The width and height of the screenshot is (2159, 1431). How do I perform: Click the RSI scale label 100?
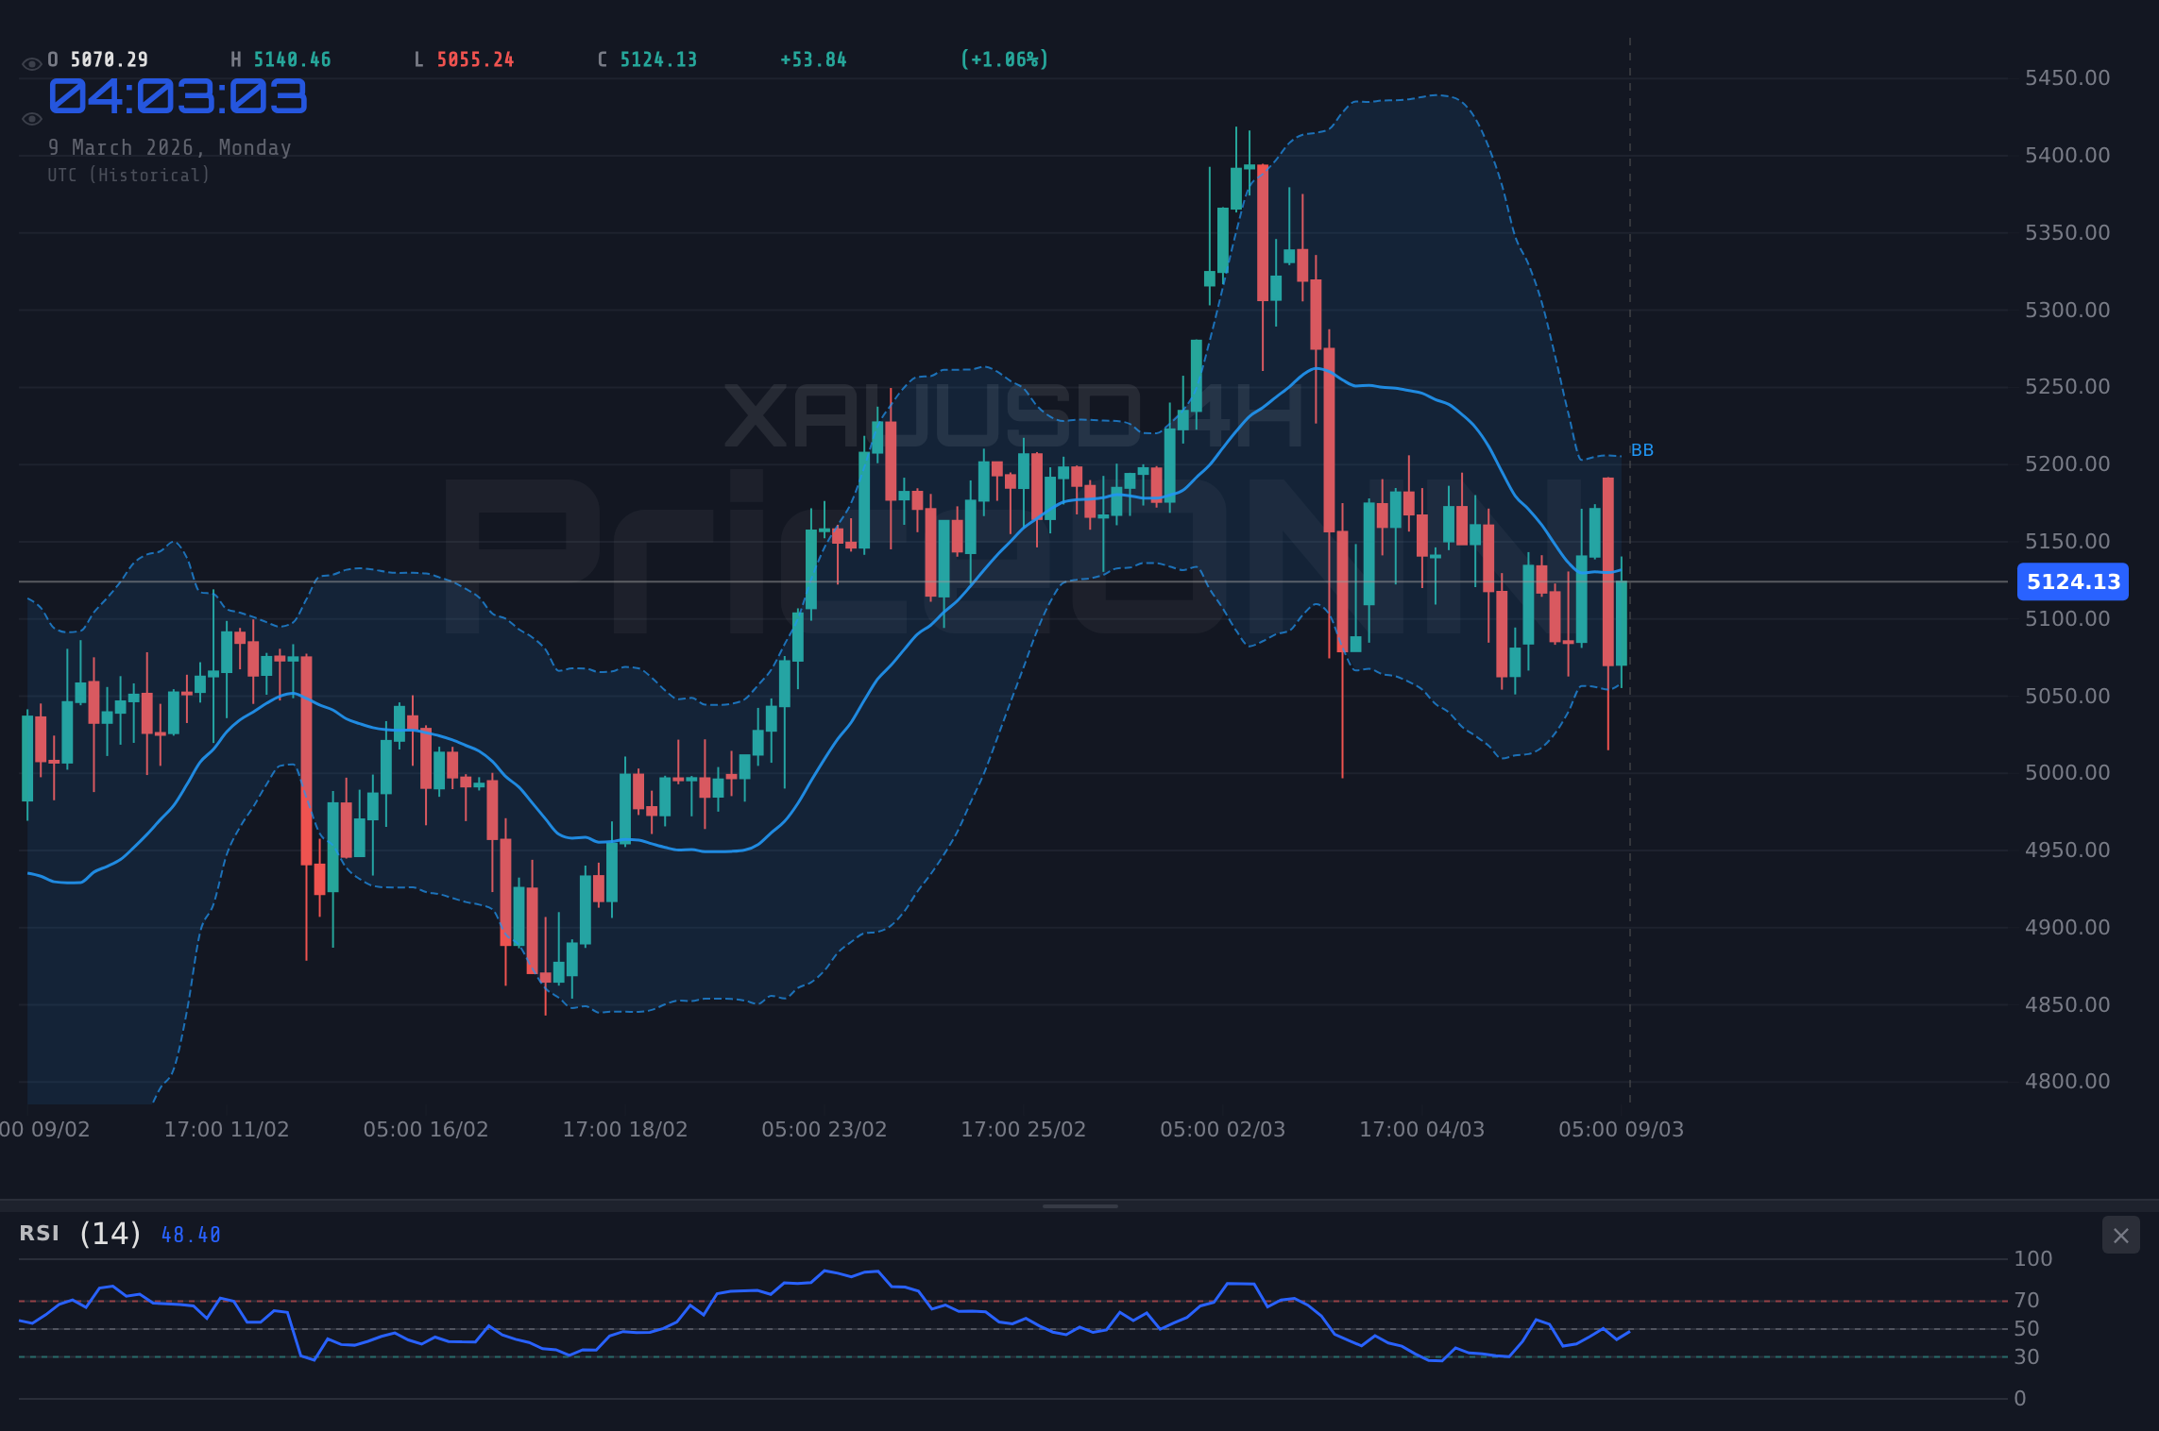(x=2033, y=1258)
